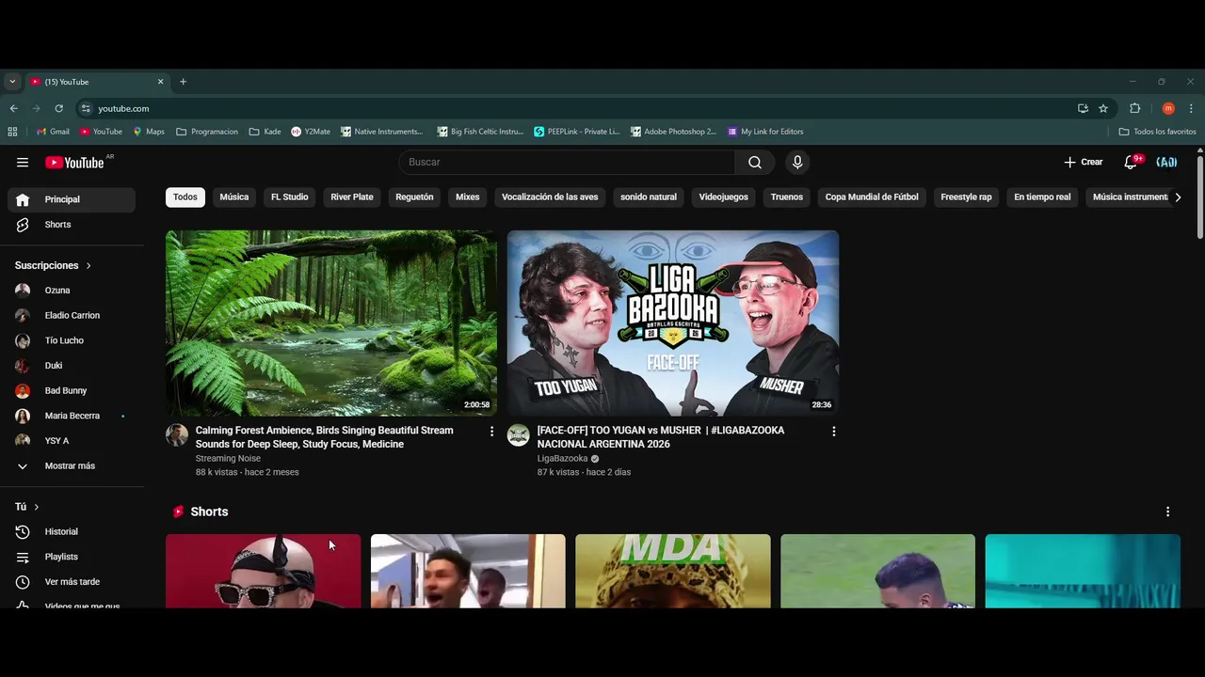The height and width of the screenshot is (677, 1205).
Task: Open options menu for Calming Forest video
Action: [x=491, y=432]
